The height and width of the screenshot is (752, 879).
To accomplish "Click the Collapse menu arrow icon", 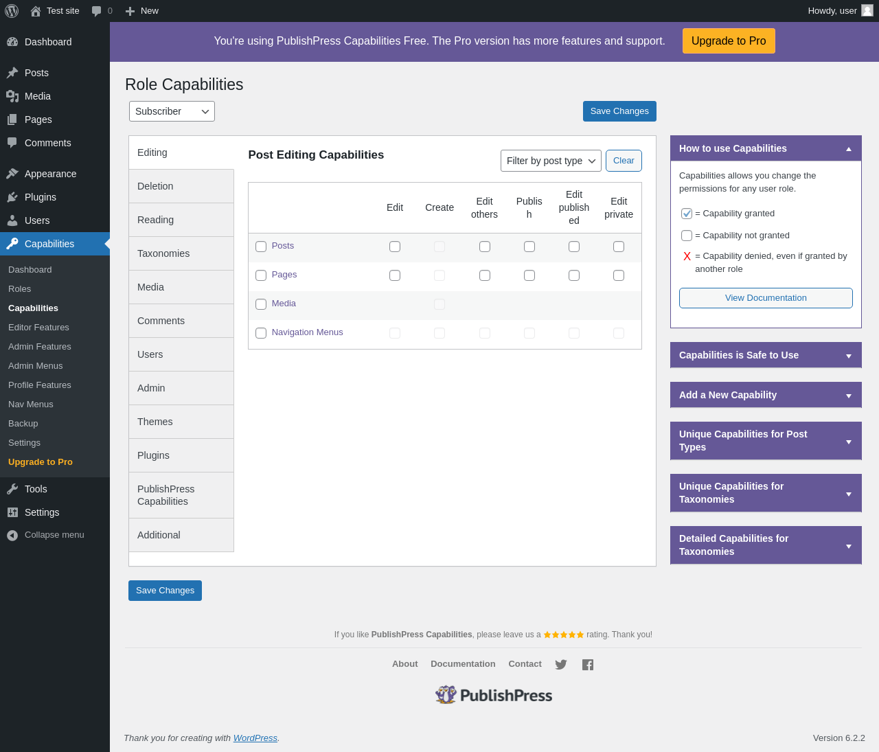I will point(12,535).
